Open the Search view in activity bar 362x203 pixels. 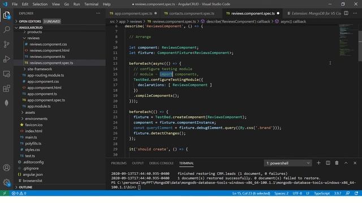pos(6,29)
